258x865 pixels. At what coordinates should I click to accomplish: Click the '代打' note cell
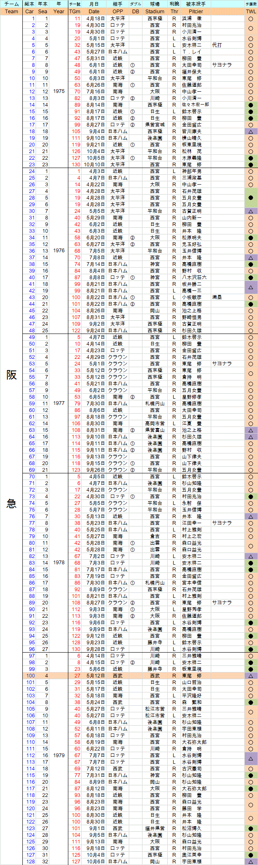[x=217, y=45]
